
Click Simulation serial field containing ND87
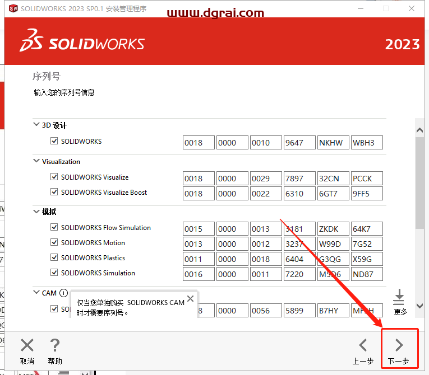367,274
